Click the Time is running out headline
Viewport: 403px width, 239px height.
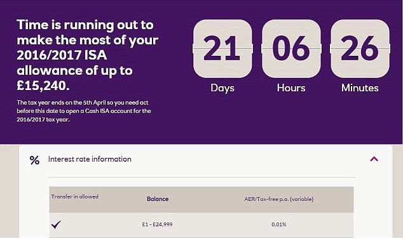87,55
